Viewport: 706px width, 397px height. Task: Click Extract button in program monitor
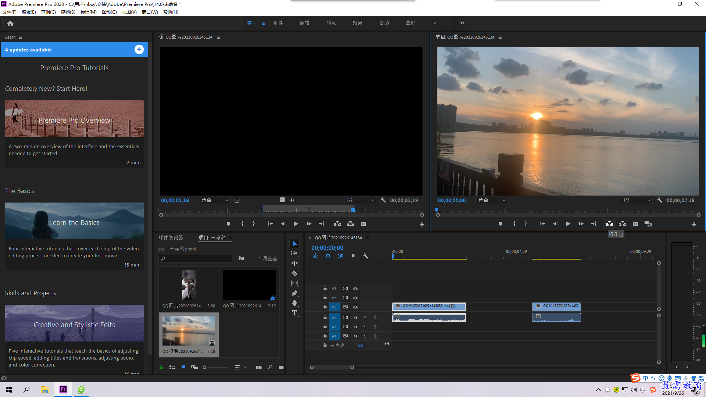(622, 224)
